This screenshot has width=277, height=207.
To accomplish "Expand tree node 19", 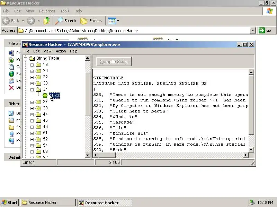I will point(32,65).
